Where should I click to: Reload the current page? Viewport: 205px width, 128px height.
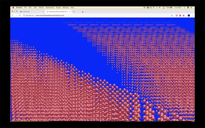click(20, 15)
